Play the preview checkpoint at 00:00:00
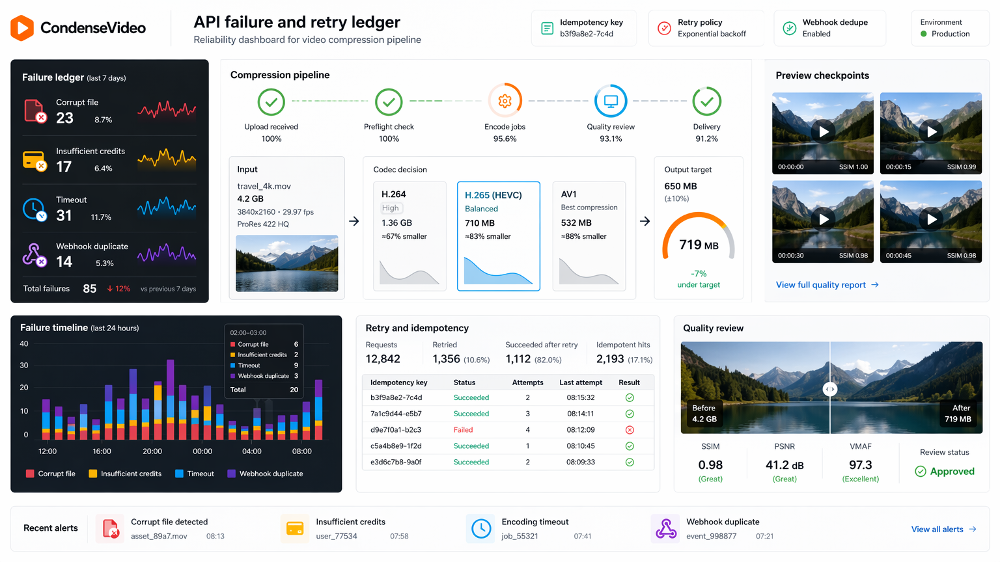Viewport: 1000px width, 562px height. tap(823, 131)
